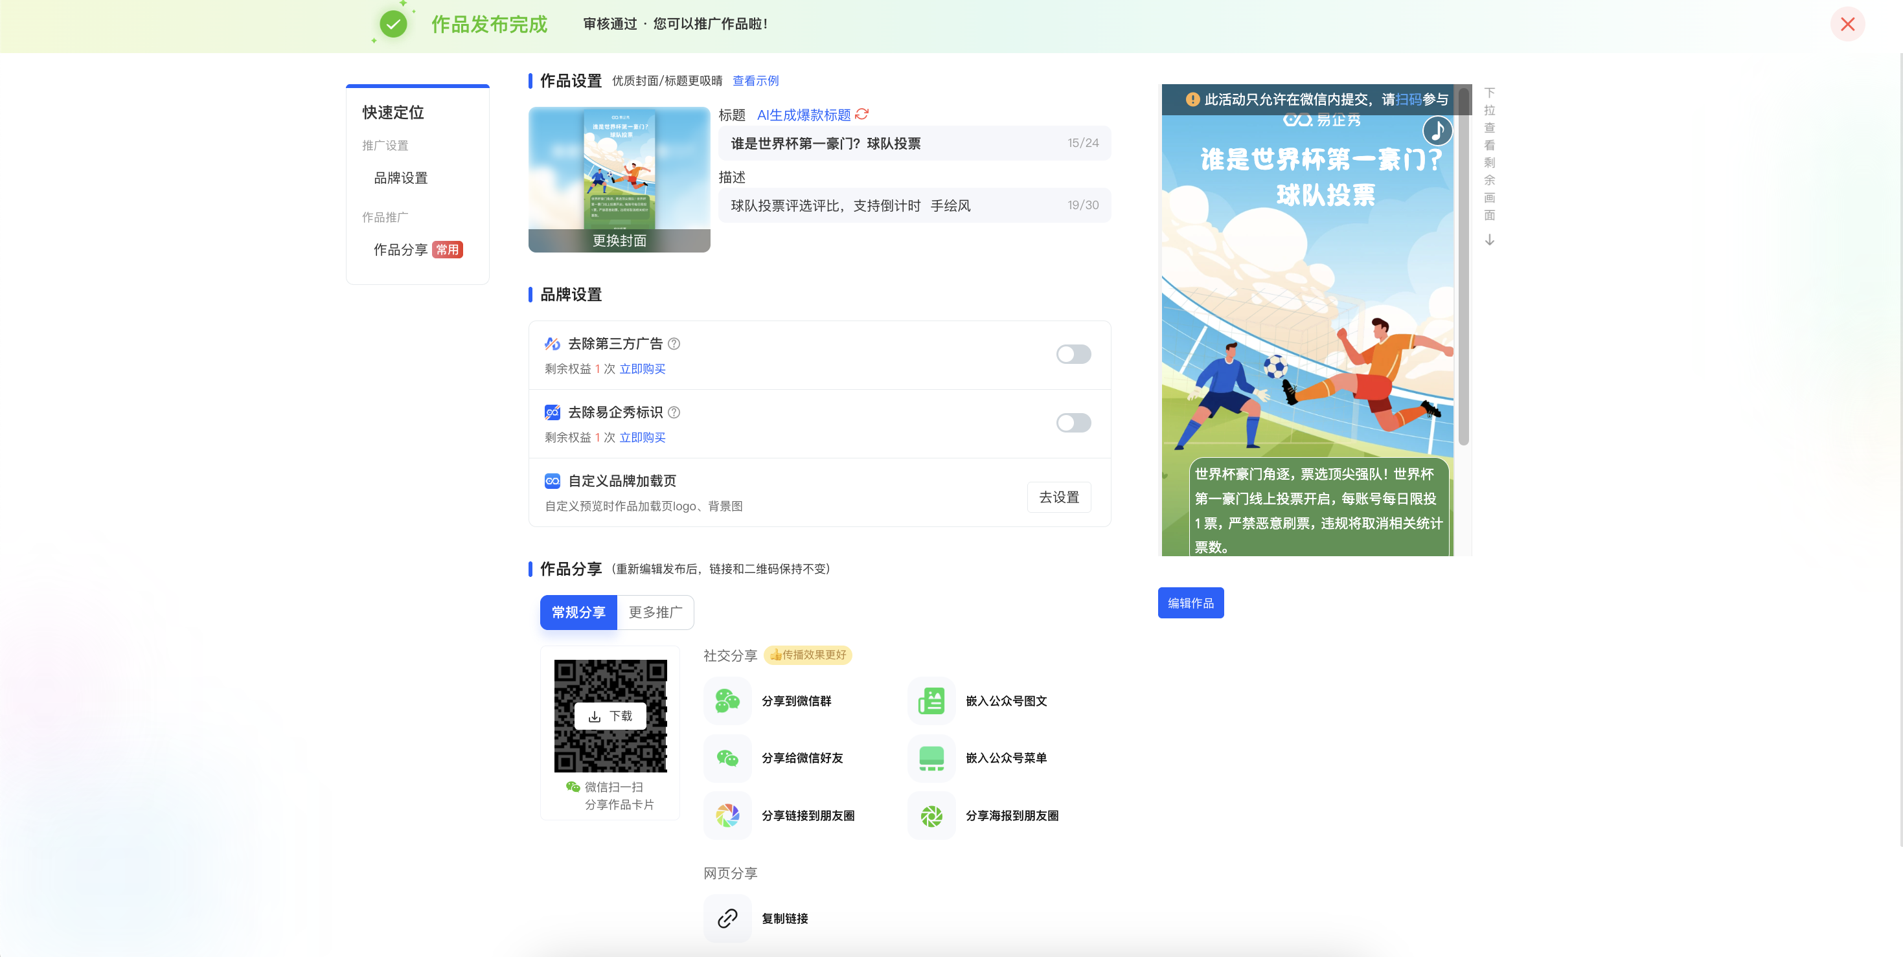This screenshot has height=957, width=1903.
Task: Click the 自定义品牌加载页 title text
Action: [622, 480]
